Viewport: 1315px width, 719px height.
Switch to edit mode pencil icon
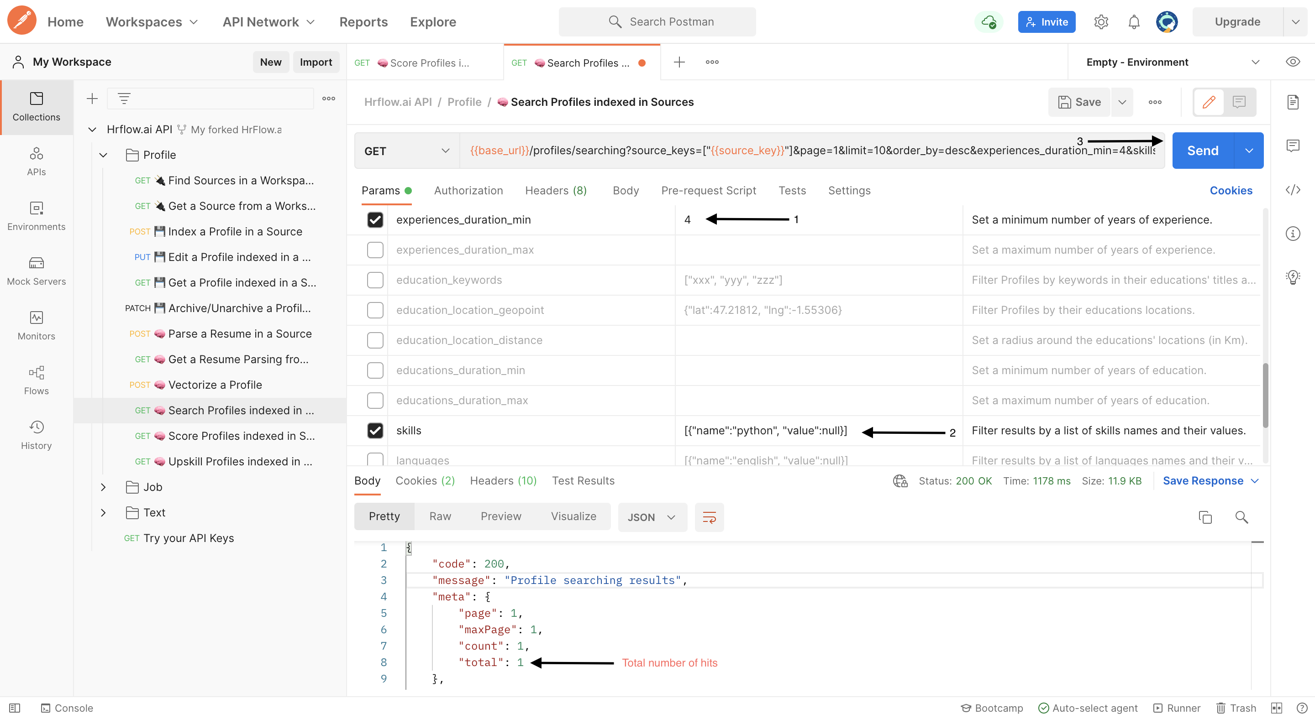(x=1208, y=102)
